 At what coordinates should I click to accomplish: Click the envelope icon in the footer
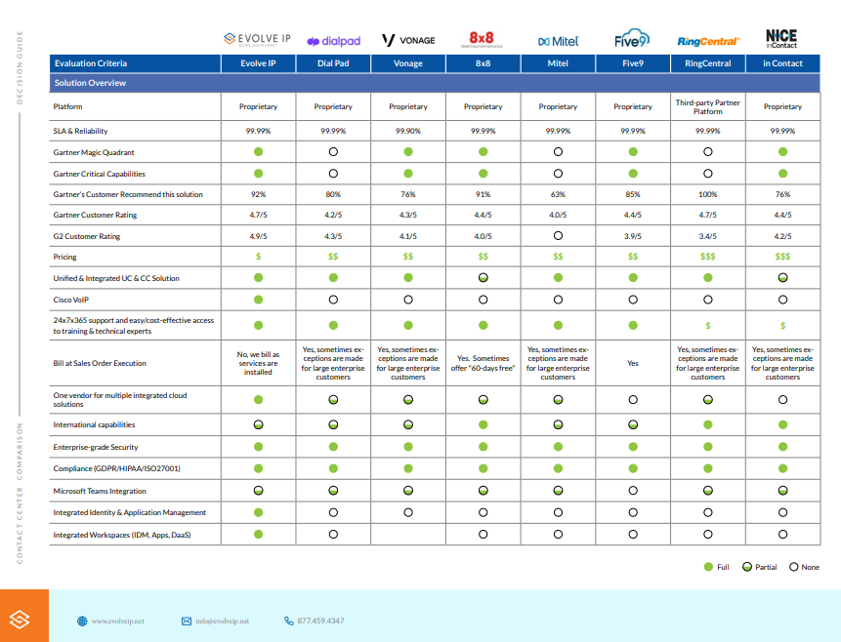pyautogui.click(x=187, y=622)
